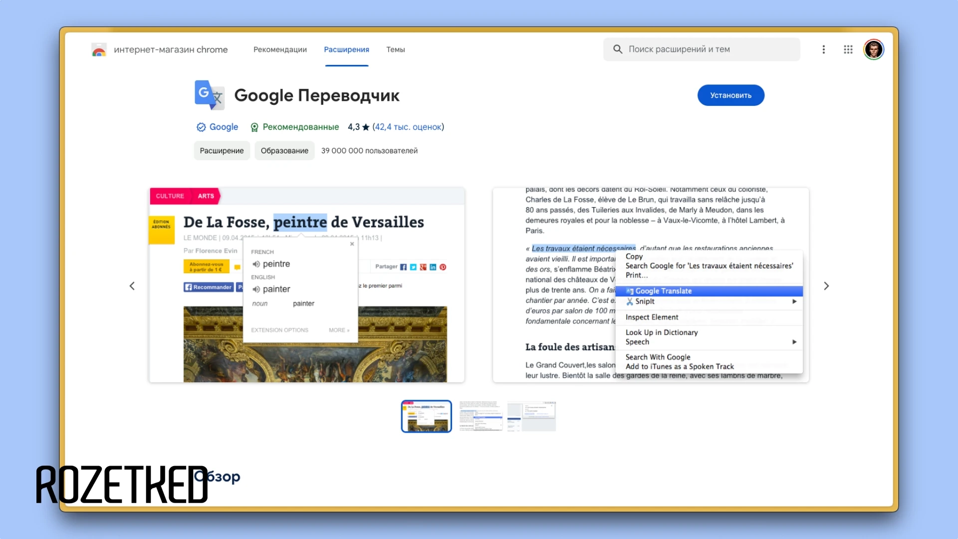Screen dimensions: 958x539
Task: Close the translation popup with X
Action: [x=352, y=244]
